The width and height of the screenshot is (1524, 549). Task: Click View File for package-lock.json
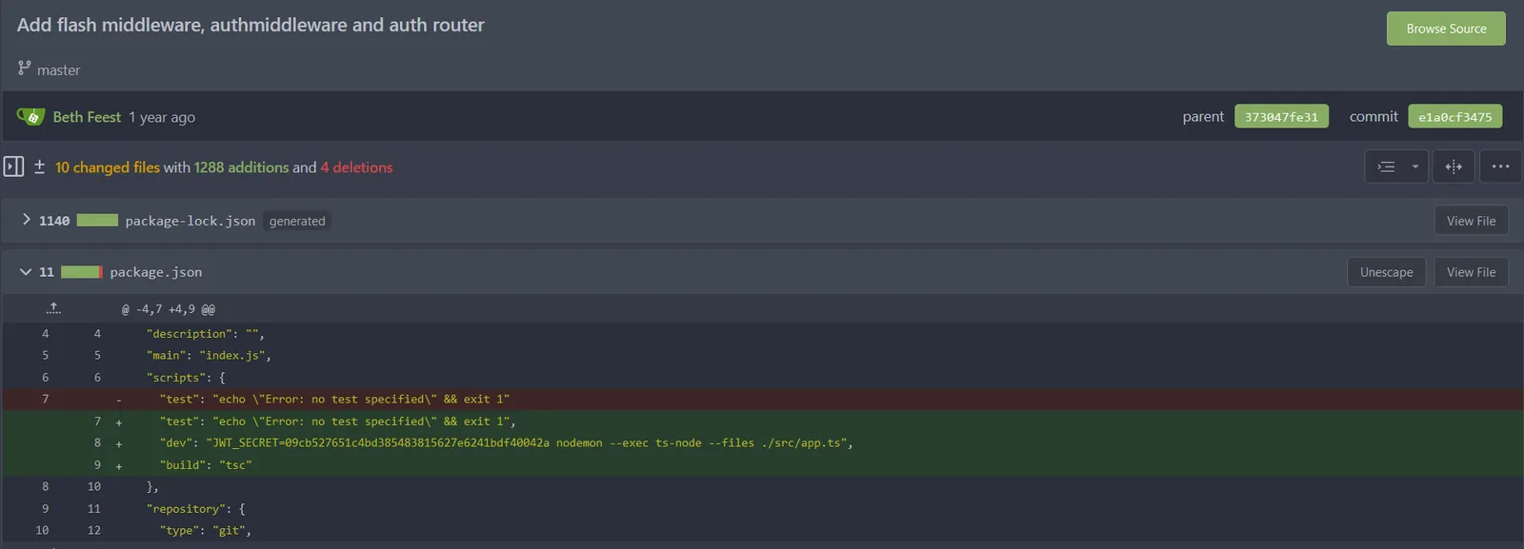[1471, 221]
